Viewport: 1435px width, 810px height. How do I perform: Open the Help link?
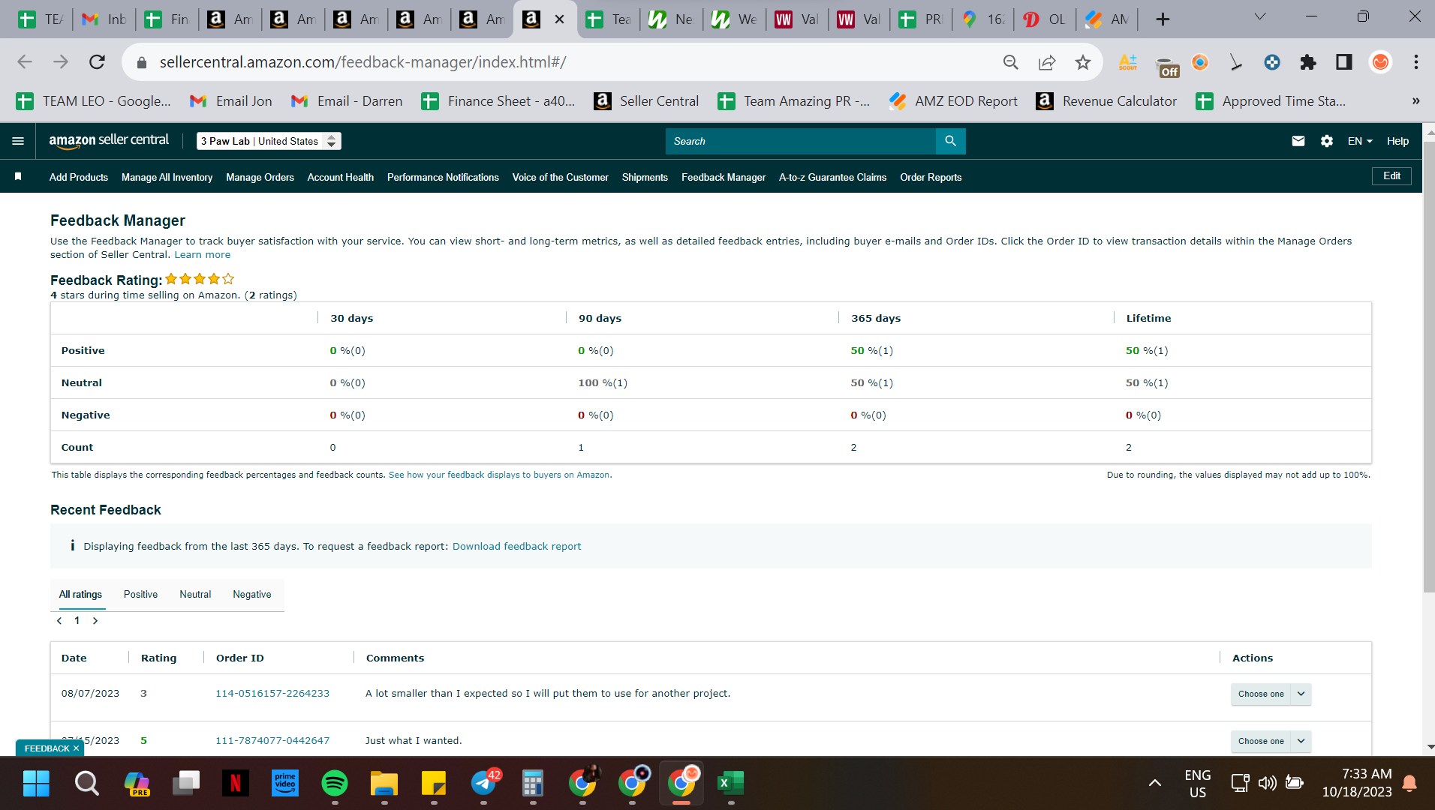click(x=1397, y=141)
